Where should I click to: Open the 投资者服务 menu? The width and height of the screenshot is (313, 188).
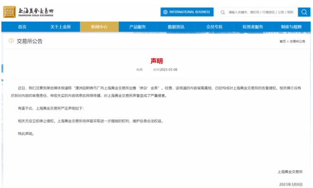[253, 27]
